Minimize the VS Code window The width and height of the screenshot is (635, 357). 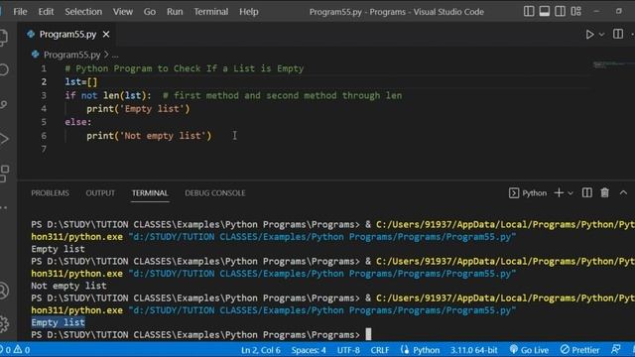point(596,11)
